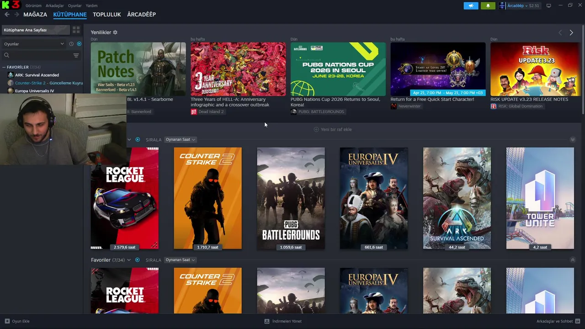Open the Görünüm menu
The height and width of the screenshot is (329, 585).
[x=33, y=5]
